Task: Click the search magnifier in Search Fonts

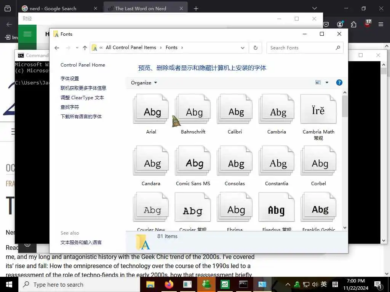Action: pyautogui.click(x=338, y=48)
